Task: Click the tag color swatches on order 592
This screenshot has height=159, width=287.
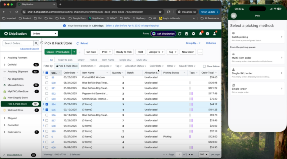Action: 191,93
